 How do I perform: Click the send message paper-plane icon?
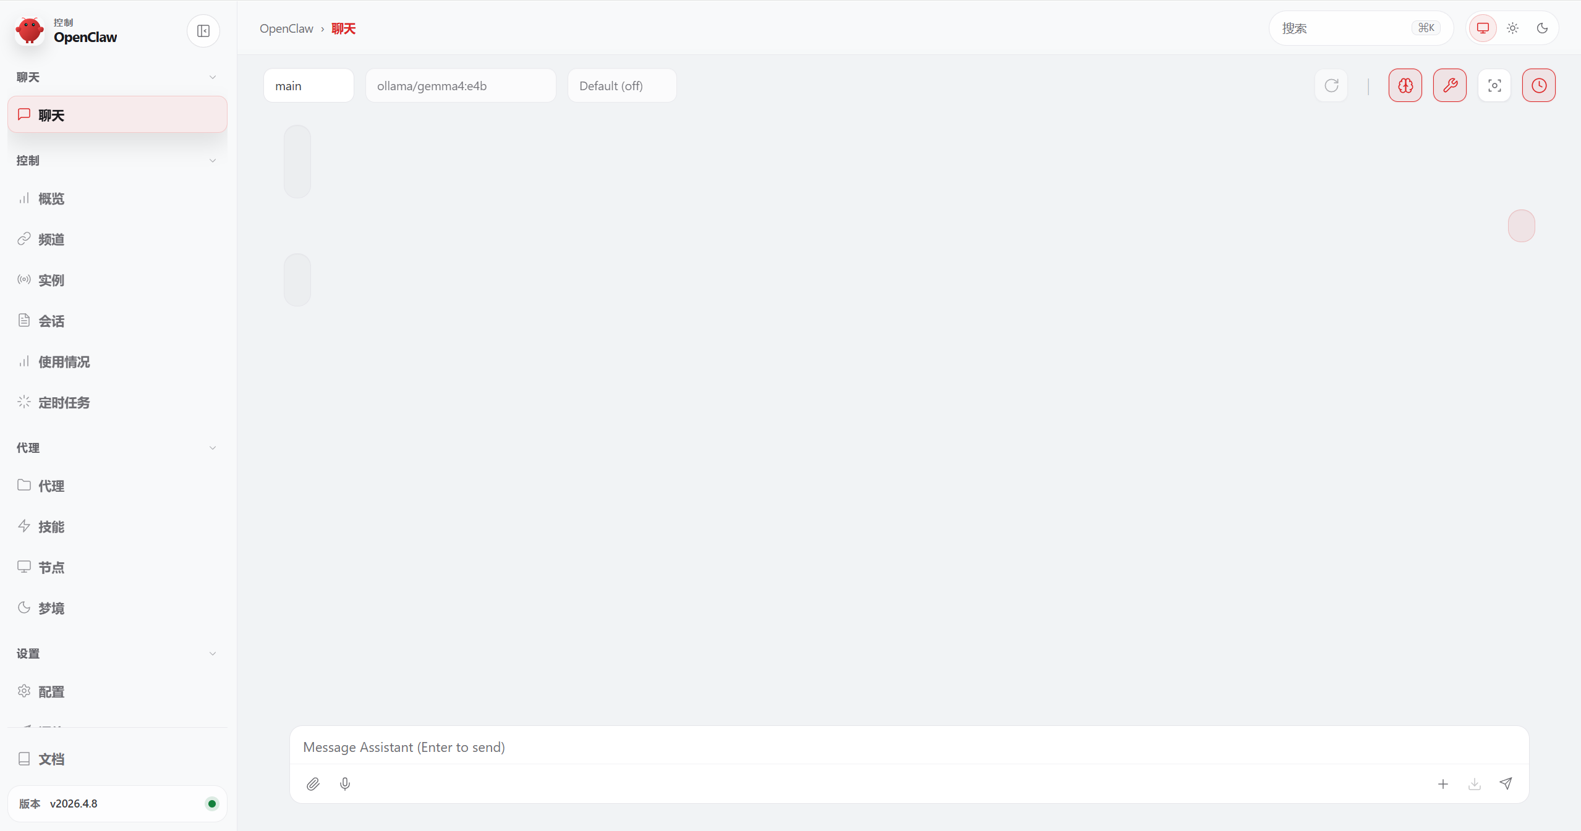pos(1506,783)
